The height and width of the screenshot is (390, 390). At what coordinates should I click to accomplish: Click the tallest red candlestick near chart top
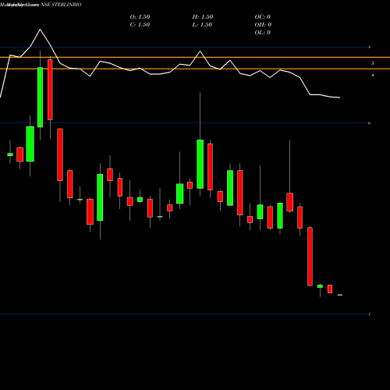pyautogui.click(x=50, y=90)
